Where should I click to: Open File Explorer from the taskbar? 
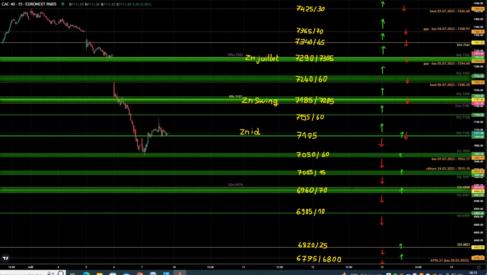(x=99, y=273)
